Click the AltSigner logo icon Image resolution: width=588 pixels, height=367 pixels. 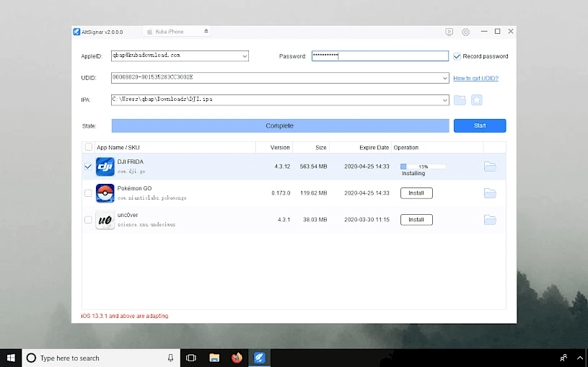click(76, 32)
